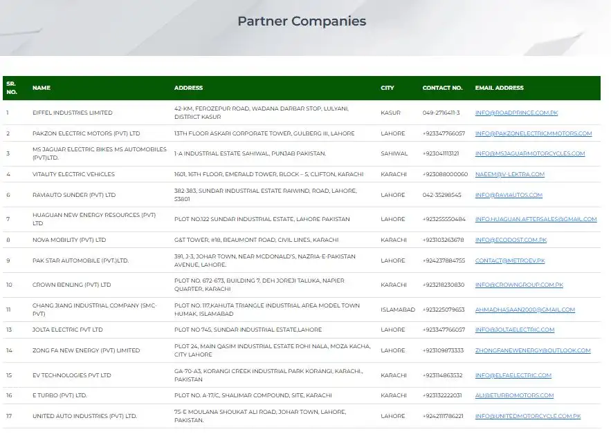
Task: Click the Emerald Tower Clifton address cell
Action: 269,174
